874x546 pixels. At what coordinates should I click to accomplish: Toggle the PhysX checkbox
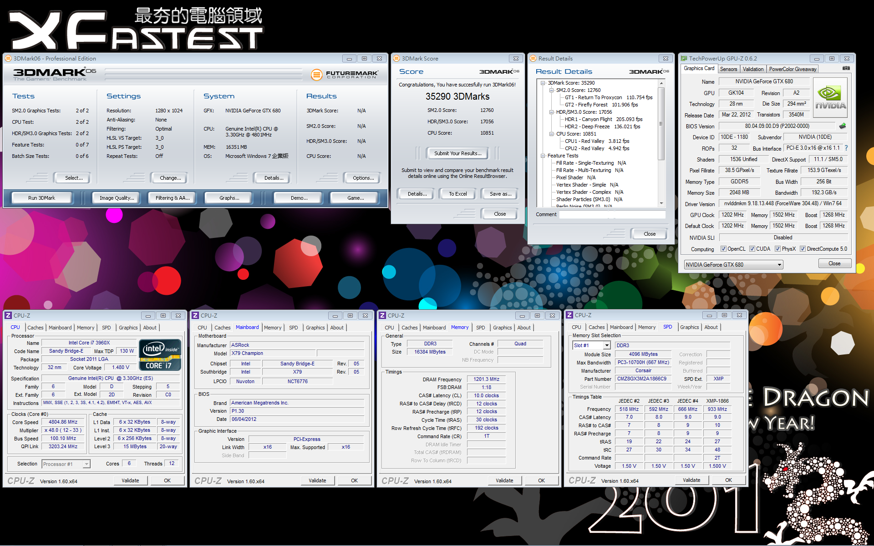coord(777,249)
